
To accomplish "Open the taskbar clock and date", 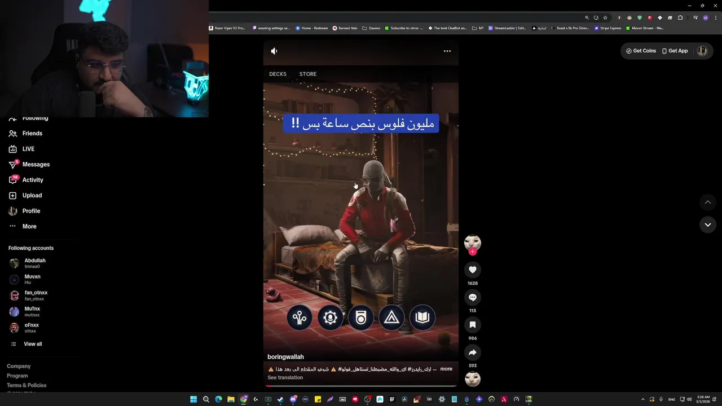I will click(x=703, y=399).
